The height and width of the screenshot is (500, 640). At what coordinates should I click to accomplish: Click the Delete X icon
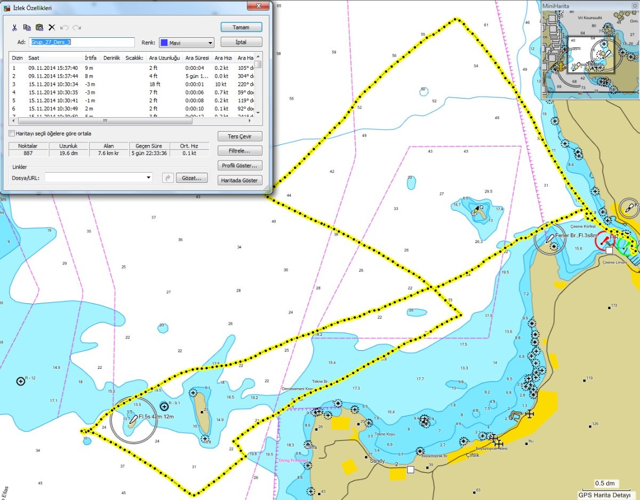tap(52, 27)
